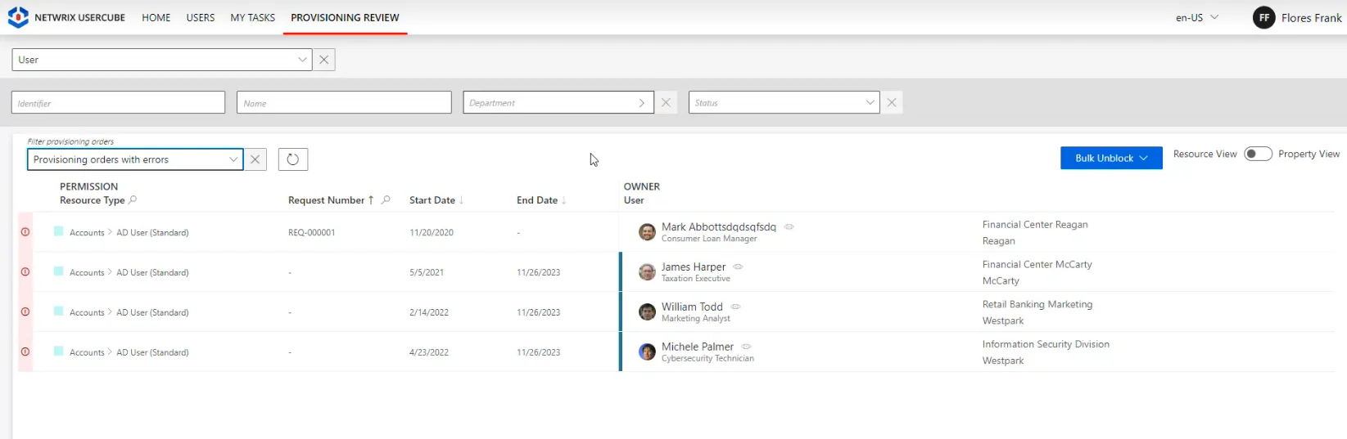Click into the Identifier input field
This screenshot has width=1347, height=439.
click(x=118, y=103)
